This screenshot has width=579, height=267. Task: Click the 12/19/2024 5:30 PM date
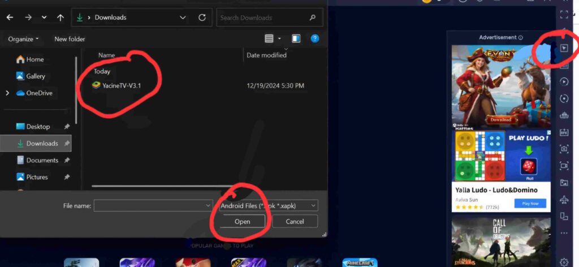coord(275,85)
